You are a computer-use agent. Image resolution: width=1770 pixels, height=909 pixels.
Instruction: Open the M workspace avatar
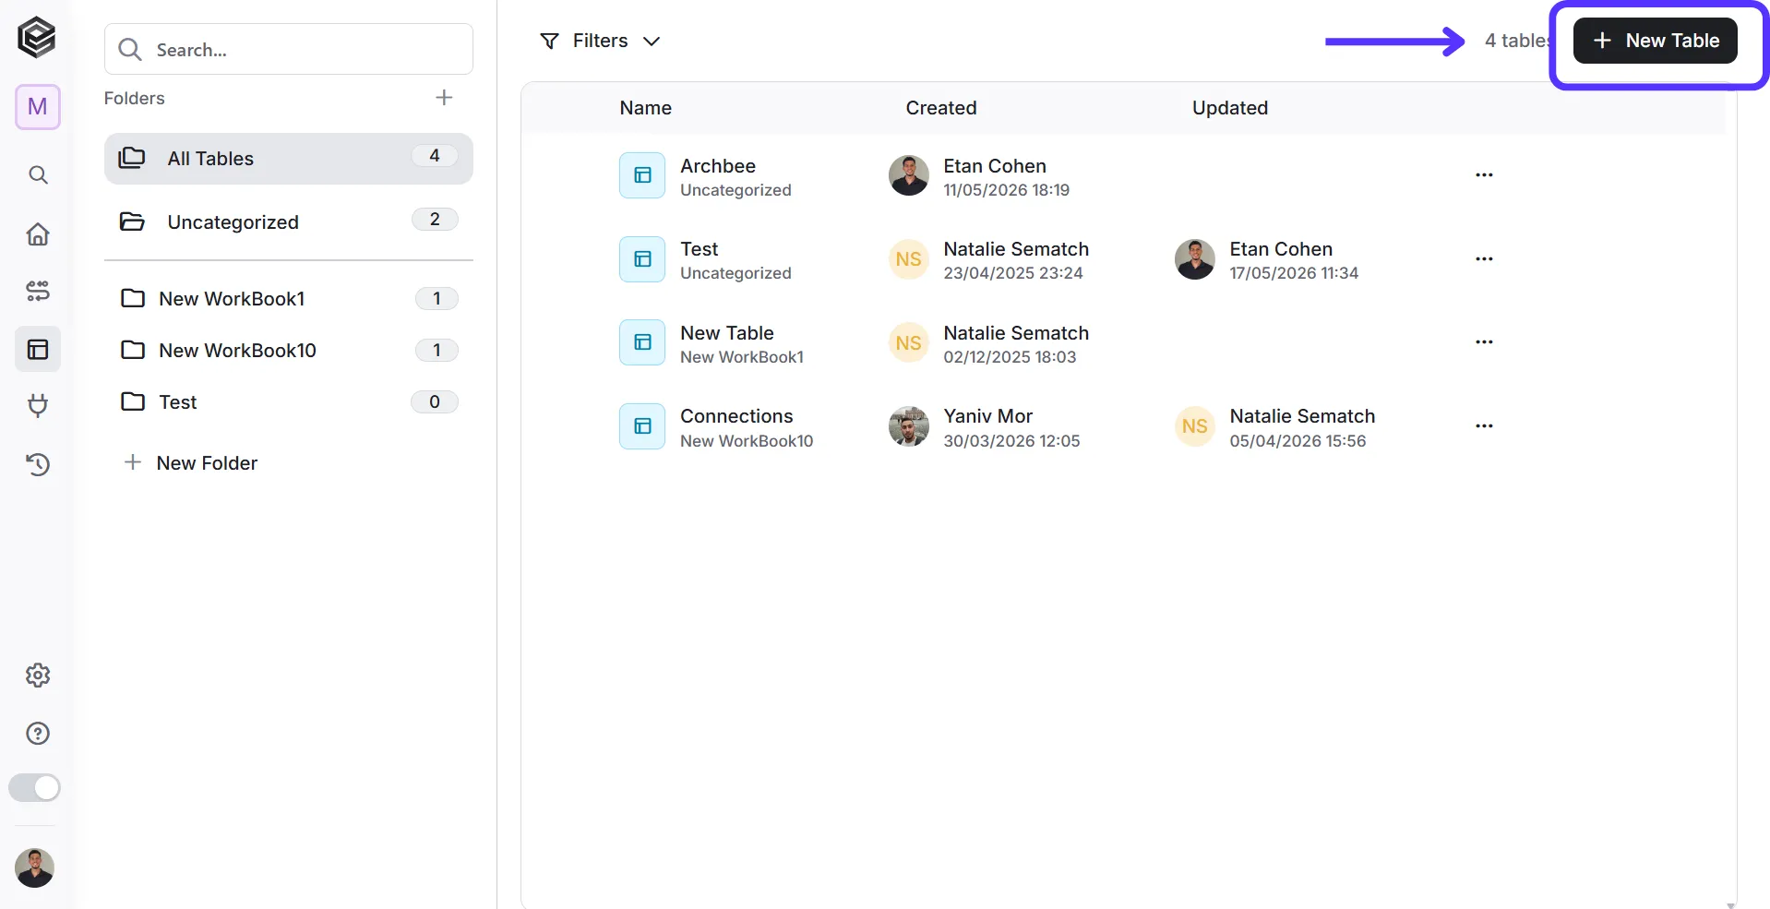click(38, 107)
